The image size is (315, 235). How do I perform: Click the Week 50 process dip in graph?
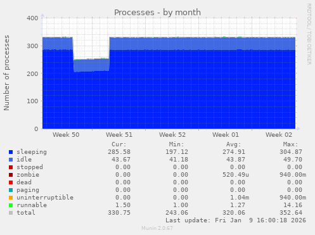91,65
